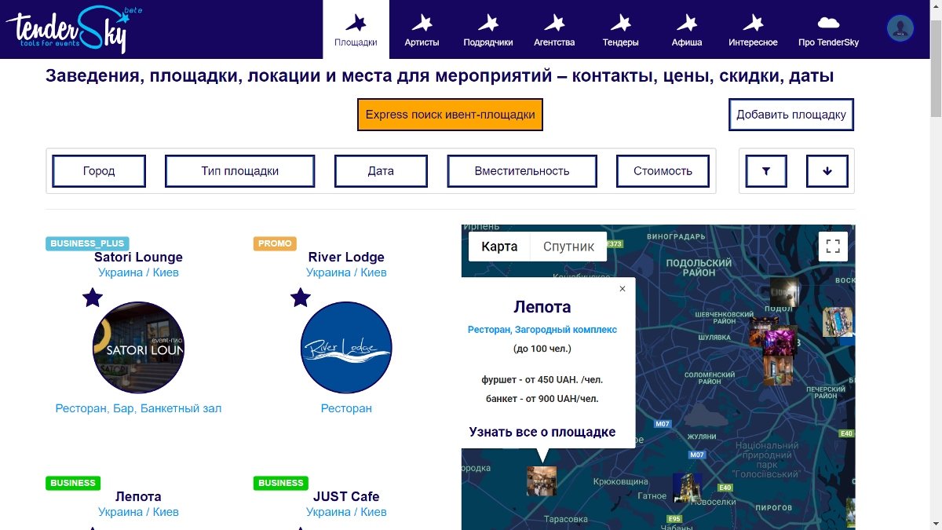Toggle favorite star for River Lodge
The height and width of the screenshot is (530, 942).
(x=301, y=298)
